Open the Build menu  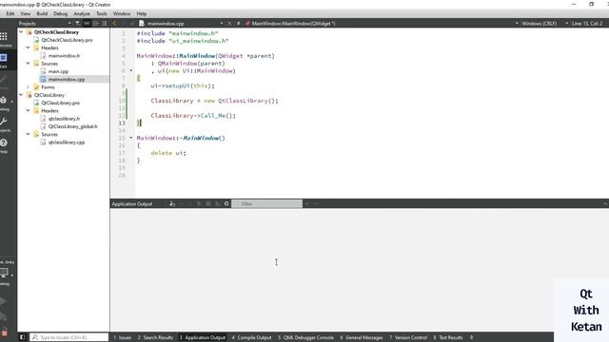pos(42,13)
